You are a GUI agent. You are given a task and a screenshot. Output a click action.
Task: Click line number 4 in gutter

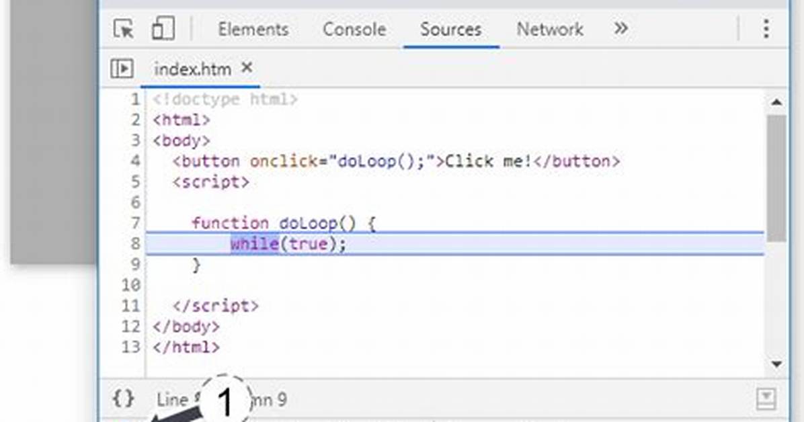pos(135,161)
